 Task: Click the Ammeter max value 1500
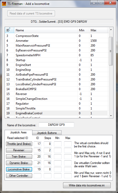point(93,41)
